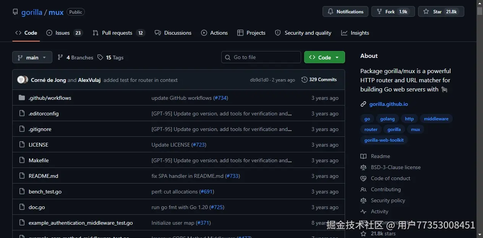Image resolution: width=483 pixels, height=238 pixels.
Task: Expand the green Code dropdown
Action: tap(324, 57)
